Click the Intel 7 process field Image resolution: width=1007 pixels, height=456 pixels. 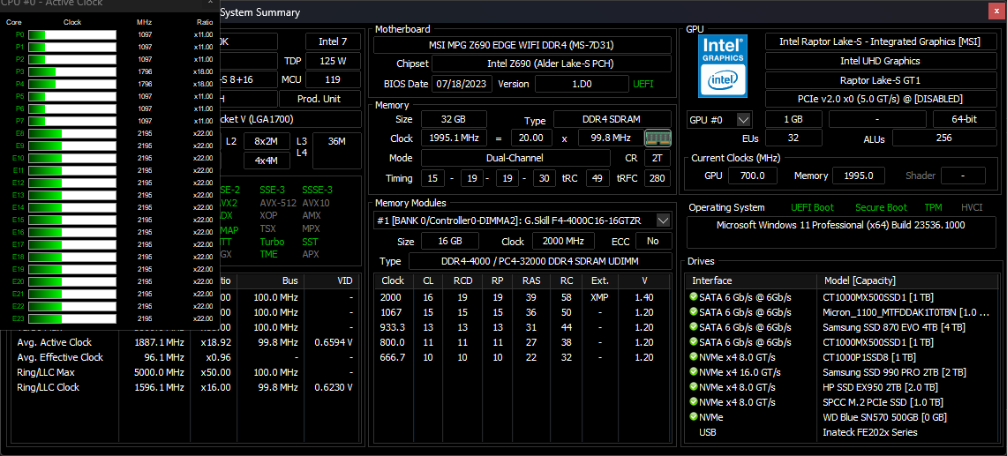click(333, 41)
